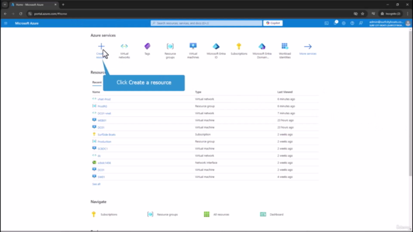Open the SCBDC1 virtual machine
The image size is (413, 232).
[103, 149]
